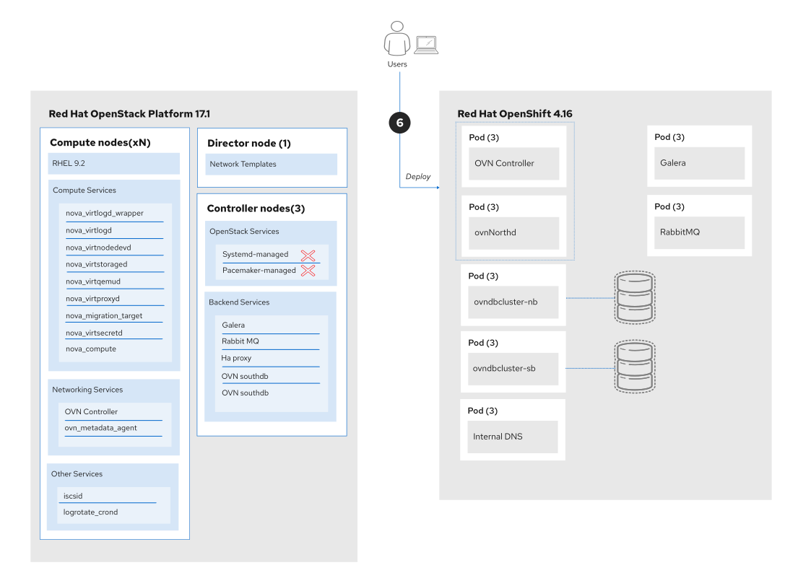This screenshot has width=811, height=573.
Task: Select the black step marker labeled 6
Action: point(400,123)
